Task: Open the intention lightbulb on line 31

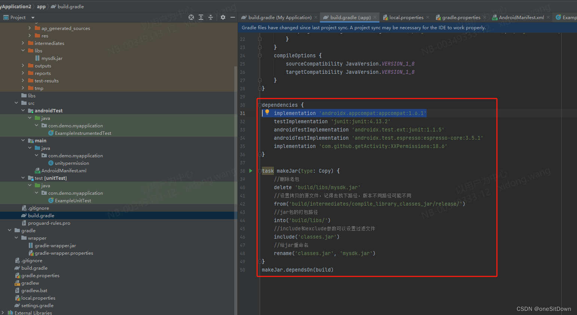Action: pyautogui.click(x=267, y=113)
